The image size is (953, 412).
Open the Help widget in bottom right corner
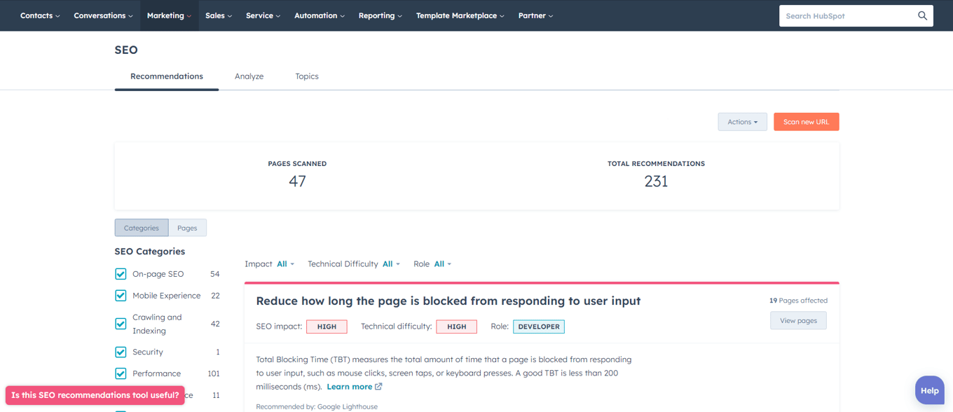point(929,390)
